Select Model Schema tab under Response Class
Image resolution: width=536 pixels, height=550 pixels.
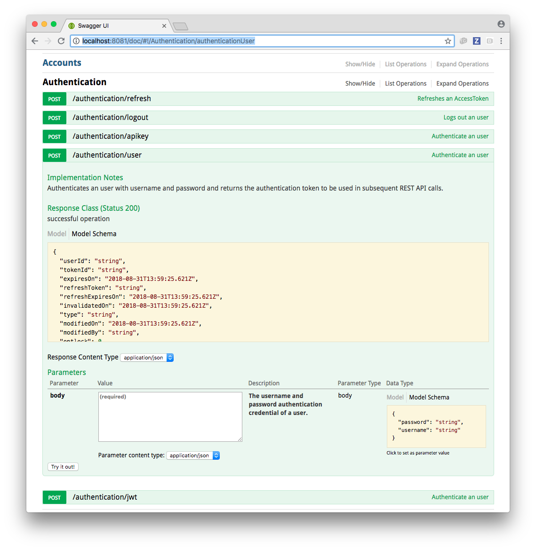coord(94,234)
